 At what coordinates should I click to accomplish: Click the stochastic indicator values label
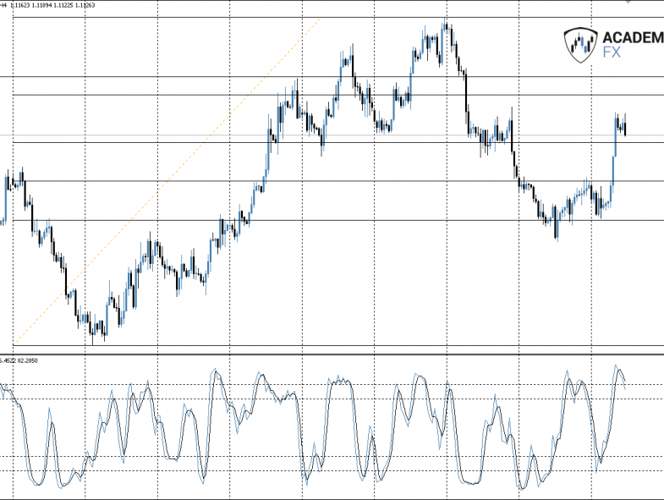[x=19, y=360]
